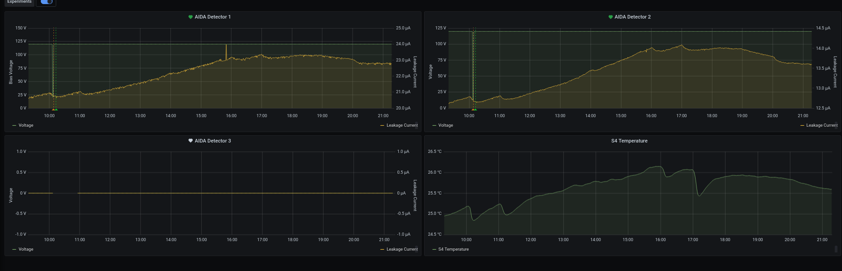The width and height of the screenshot is (842, 271).
Task: Click the 25.0 µA axis label in Detector 1
Action: pyautogui.click(x=403, y=28)
